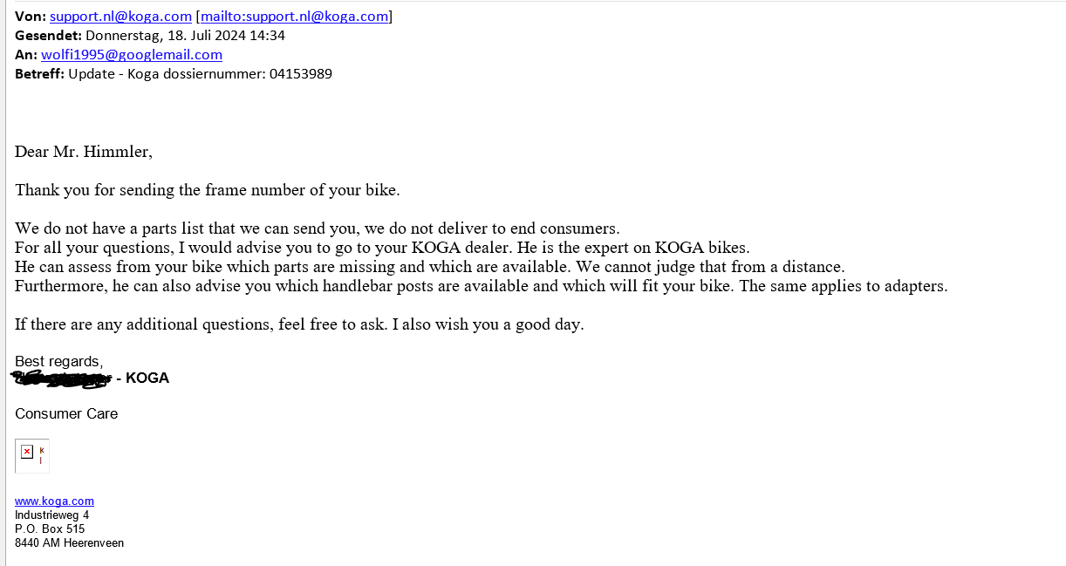Click the "8440 AM Heerenveen" postal line

click(69, 543)
